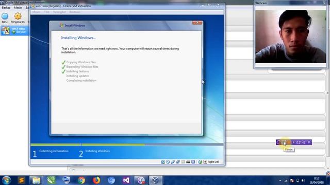Open the monitor-shaped app on the taskbar
The width and height of the screenshot is (330, 185).
pos(67,180)
